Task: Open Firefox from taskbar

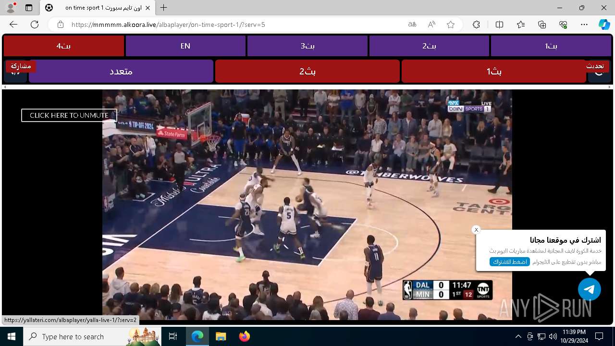Action: coord(244,336)
